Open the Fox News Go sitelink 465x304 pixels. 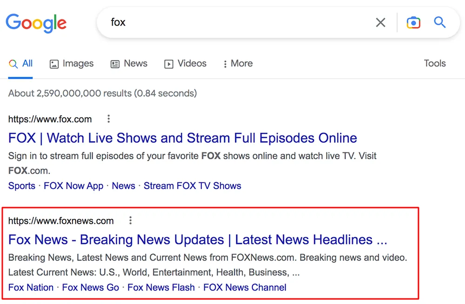91,287
